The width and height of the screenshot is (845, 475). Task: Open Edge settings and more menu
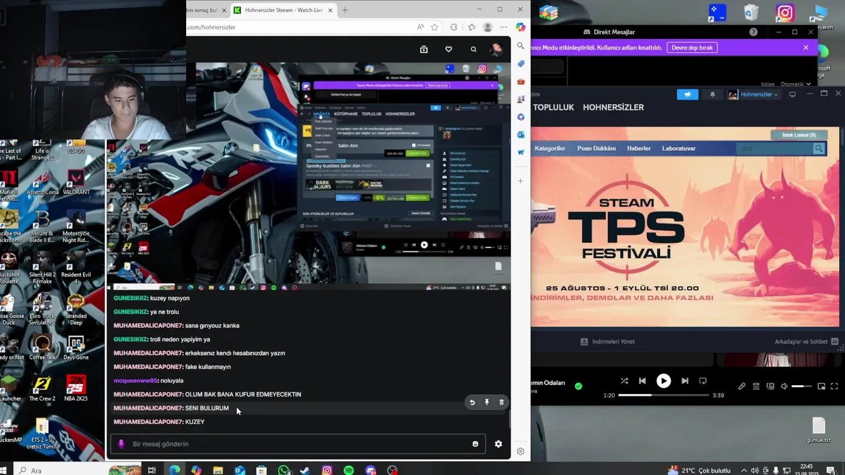point(504,27)
